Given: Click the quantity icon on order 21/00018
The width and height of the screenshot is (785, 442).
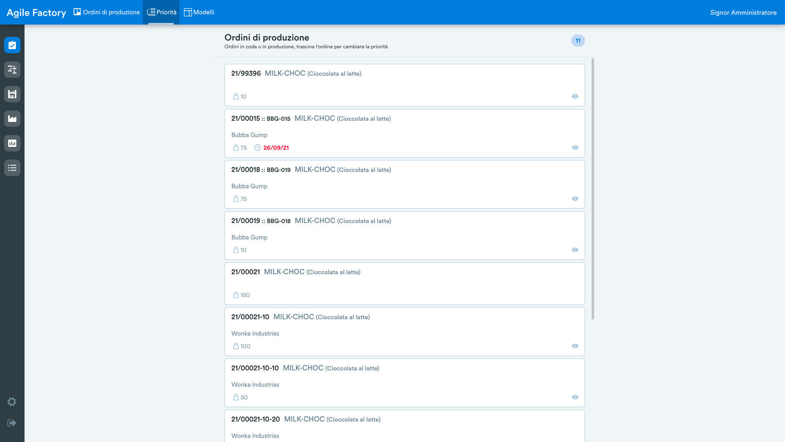Looking at the screenshot, I should point(236,199).
